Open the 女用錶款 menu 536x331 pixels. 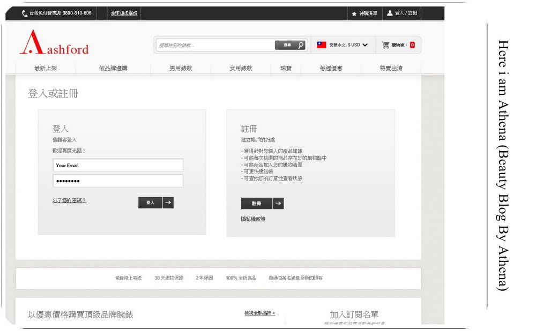click(x=241, y=68)
